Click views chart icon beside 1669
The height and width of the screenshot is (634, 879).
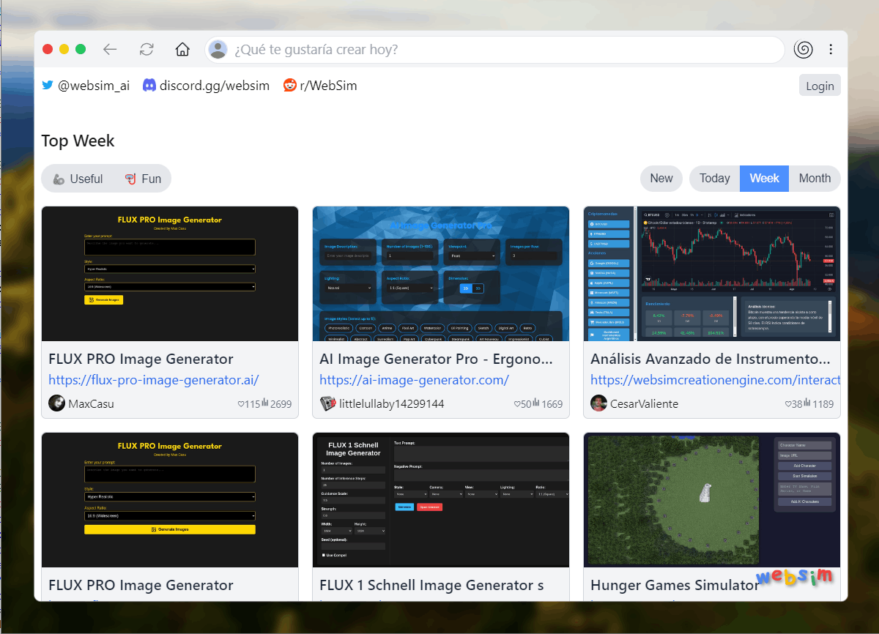click(x=536, y=403)
